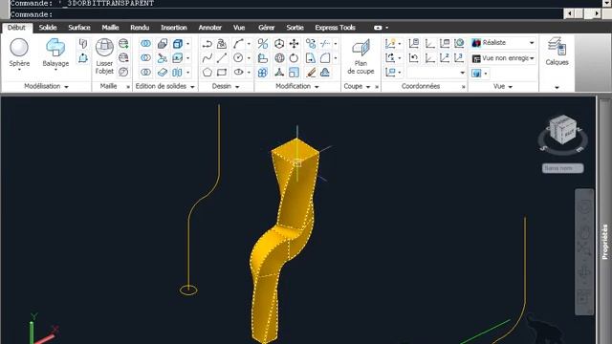Viewport: 612px width, 344px height.
Task: Click the move tool with four arrows
Action: click(x=294, y=43)
